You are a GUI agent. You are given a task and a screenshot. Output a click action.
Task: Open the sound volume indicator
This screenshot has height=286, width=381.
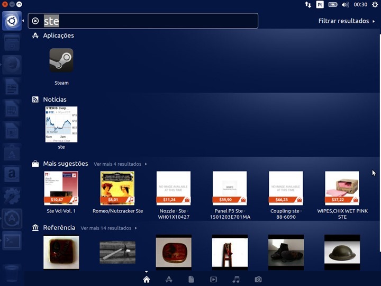point(345,5)
